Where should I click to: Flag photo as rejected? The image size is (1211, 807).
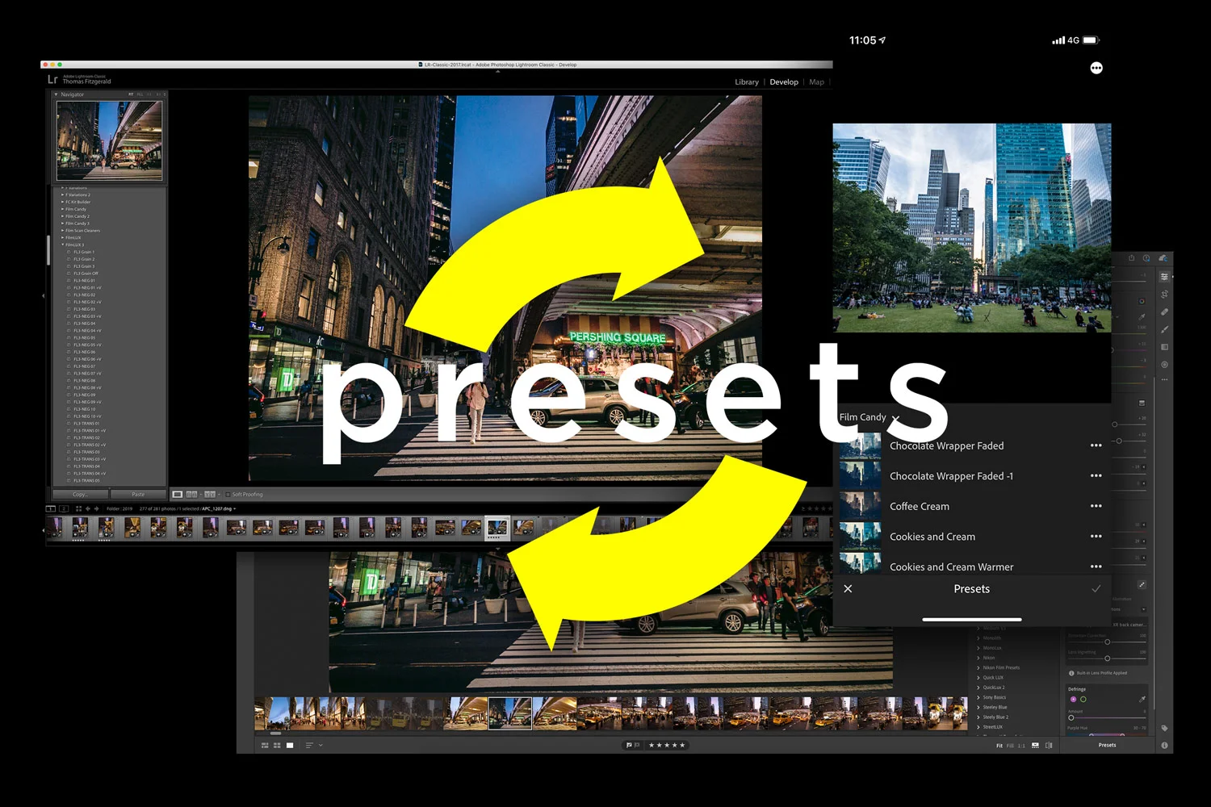[x=637, y=745]
